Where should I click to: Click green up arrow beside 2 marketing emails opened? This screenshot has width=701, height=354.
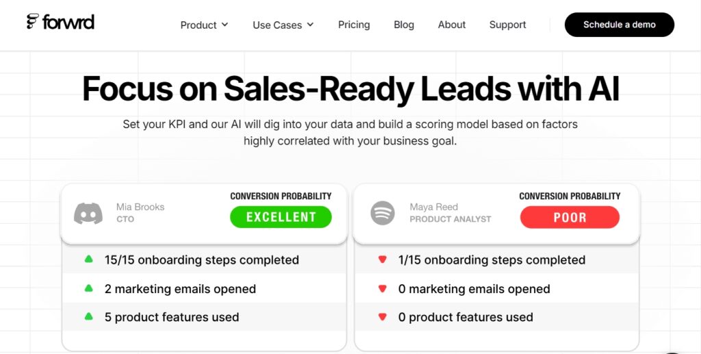[88, 288]
